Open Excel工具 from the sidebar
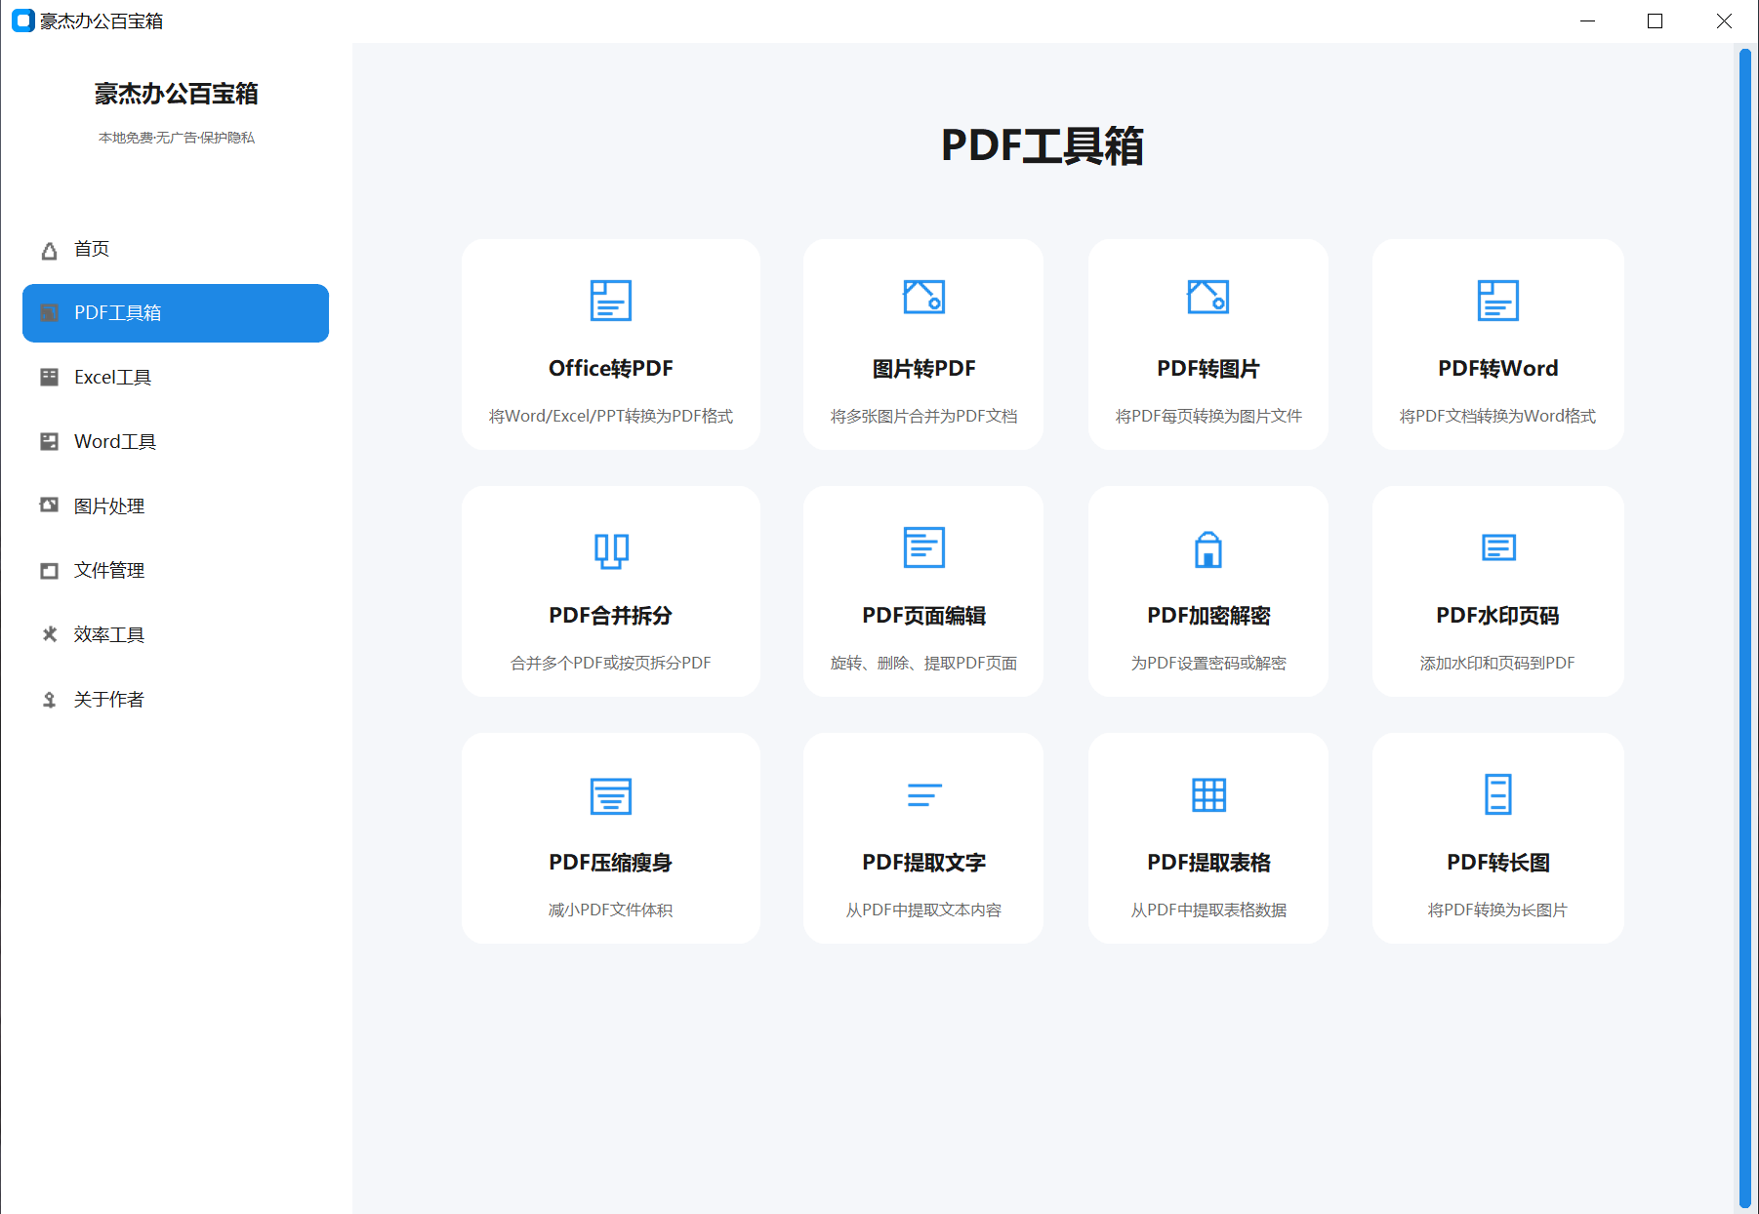The width and height of the screenshot is (1759, 1214). (x=176, y=377)
